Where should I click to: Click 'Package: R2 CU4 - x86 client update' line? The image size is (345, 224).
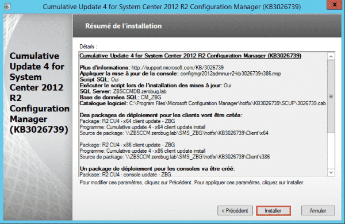click(x=127, y=145)
